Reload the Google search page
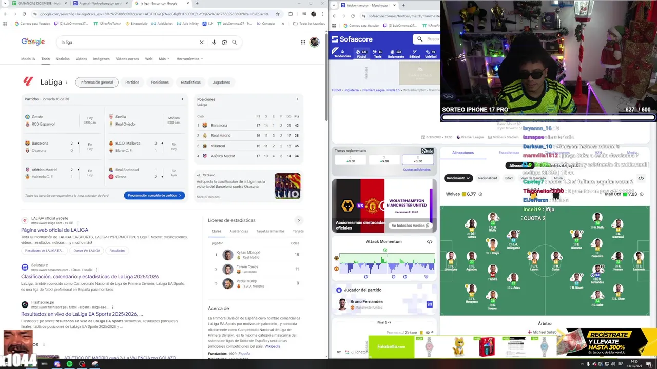Screen dimensions: 657x369 [x=24, y=14]
